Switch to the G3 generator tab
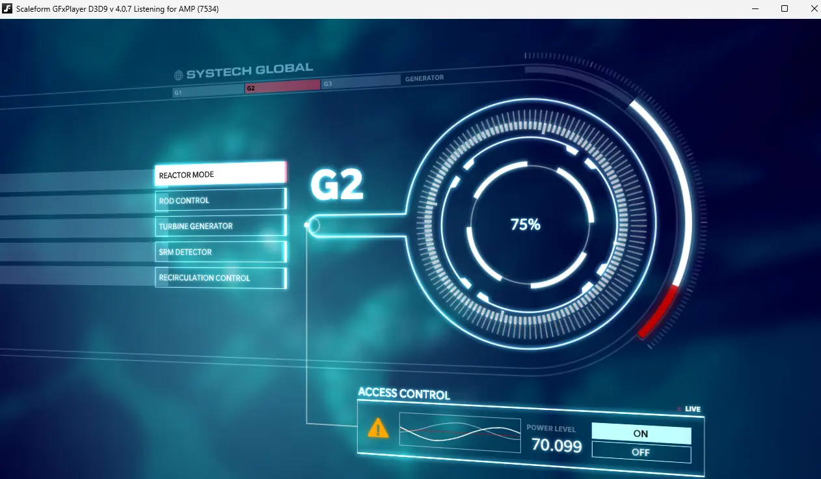This screenshot has width=821, height=479. [360, 82]
